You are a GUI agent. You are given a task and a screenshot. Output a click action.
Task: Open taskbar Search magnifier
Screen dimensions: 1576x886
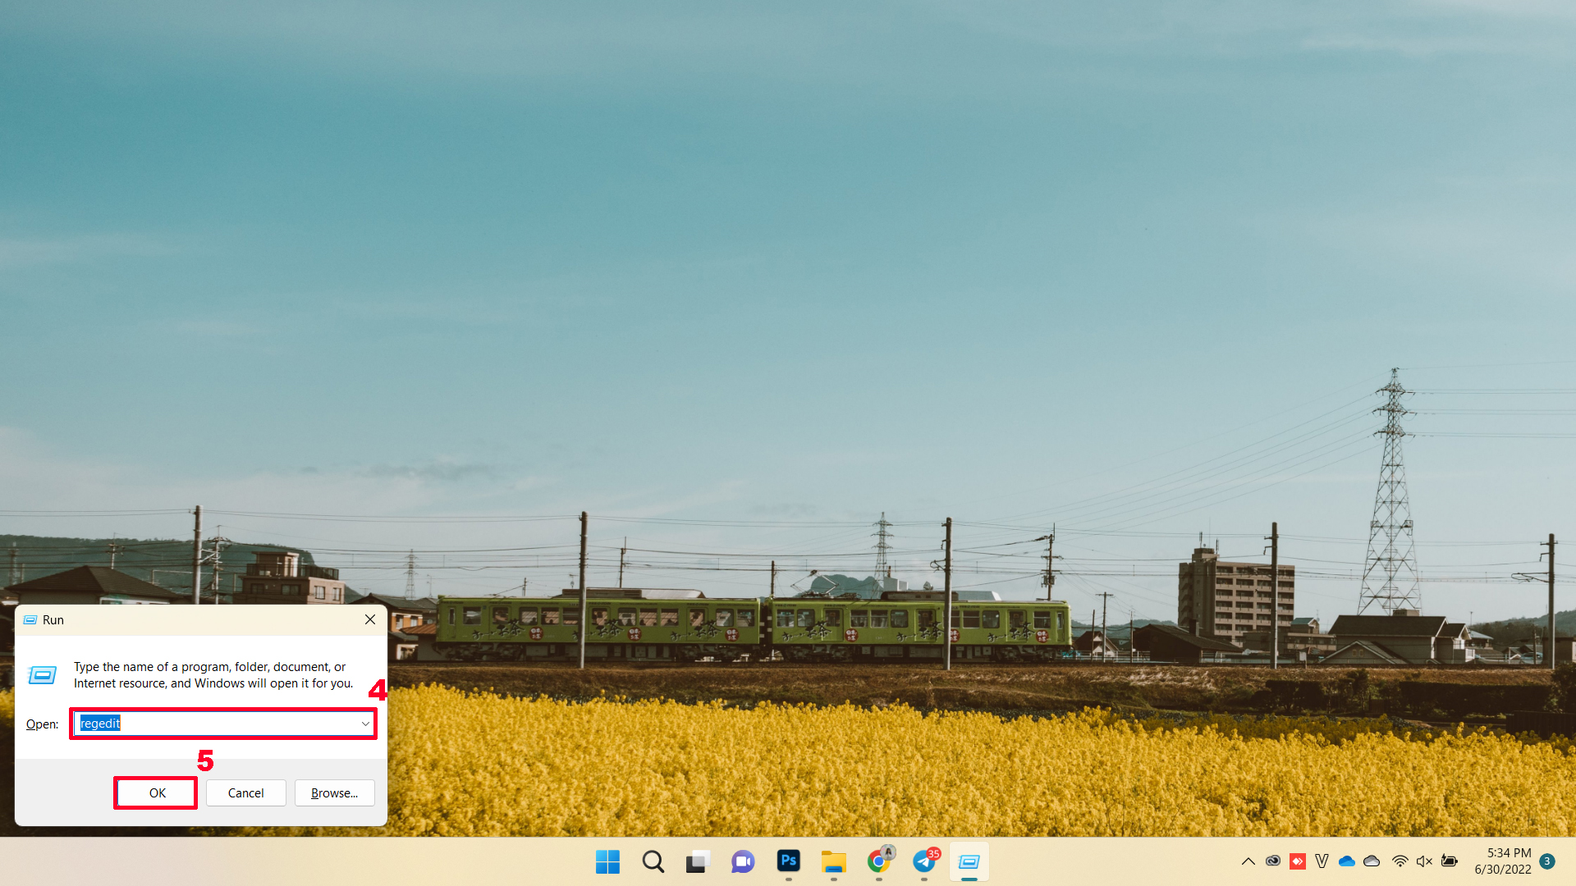tap(653, 861)
